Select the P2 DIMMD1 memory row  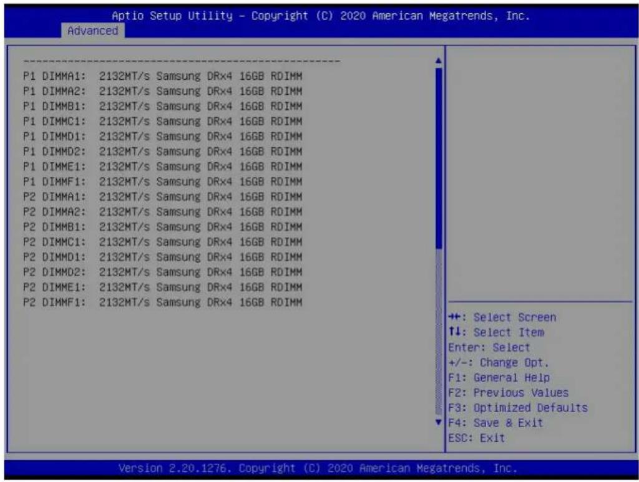[x=163, y=257]
